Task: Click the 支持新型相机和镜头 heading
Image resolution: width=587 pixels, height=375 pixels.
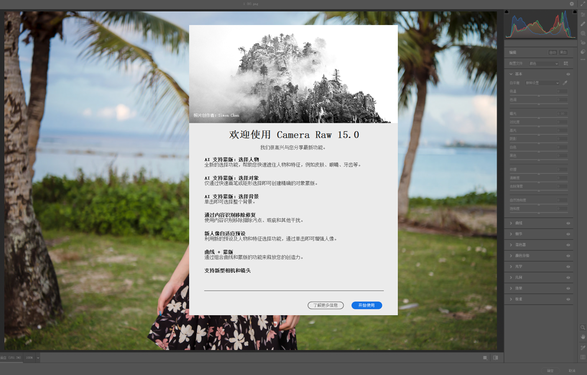Action: [x=228, y=271]
